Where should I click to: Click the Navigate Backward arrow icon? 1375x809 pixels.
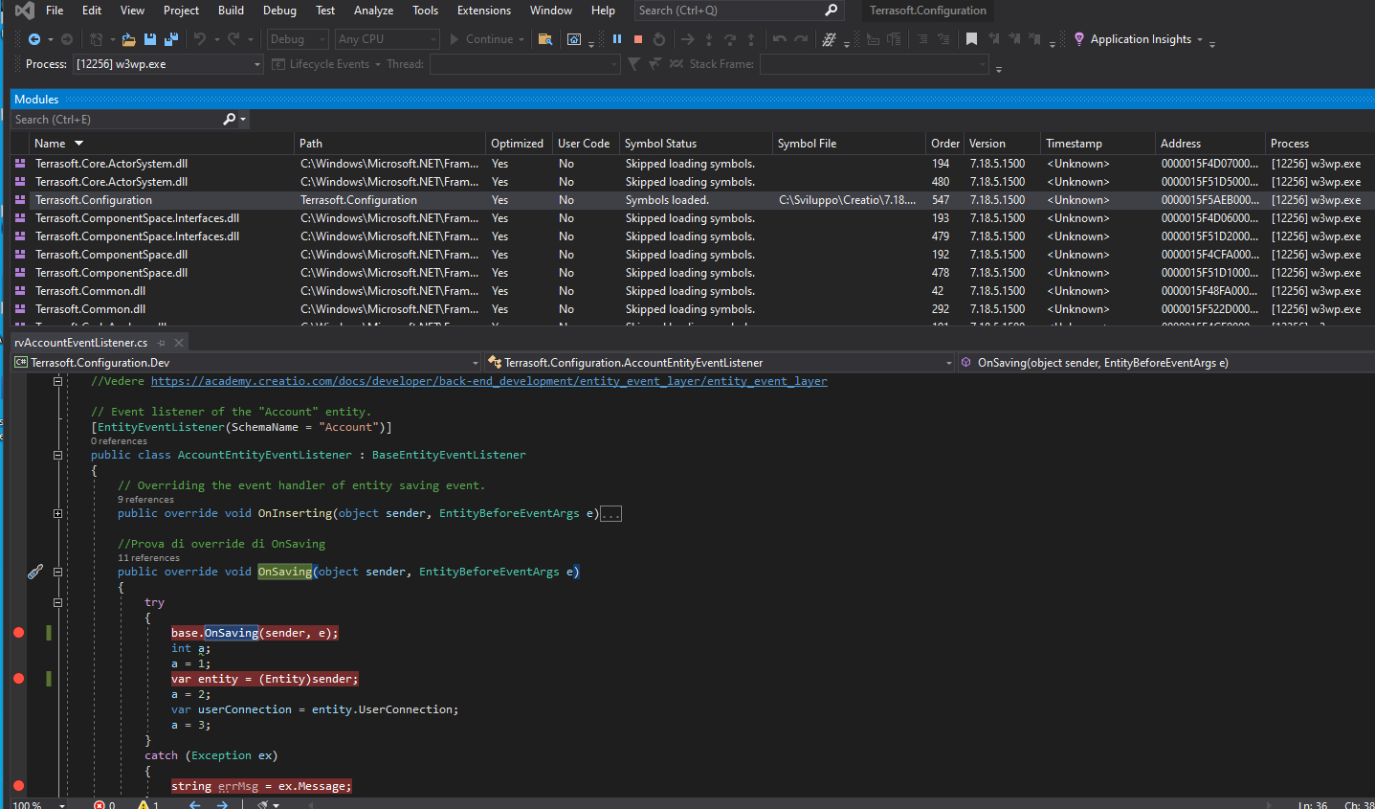click(x=34, y=39)
